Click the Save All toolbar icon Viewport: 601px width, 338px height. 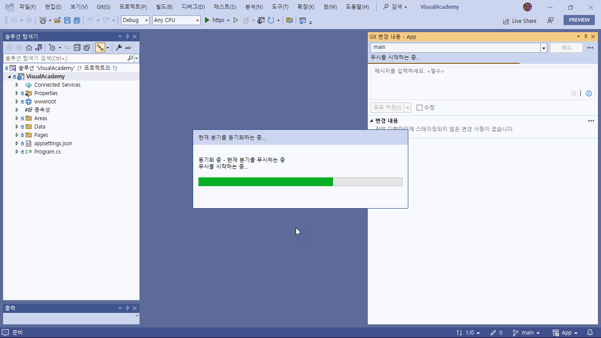pos(77,20)
